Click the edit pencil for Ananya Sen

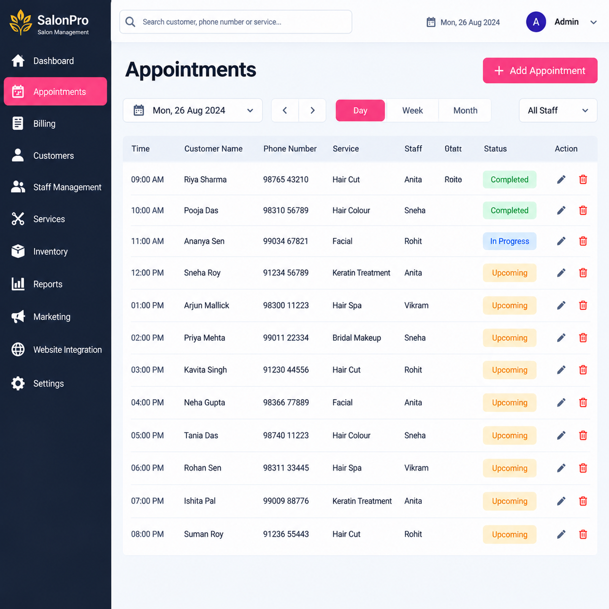tap(561, 241)
